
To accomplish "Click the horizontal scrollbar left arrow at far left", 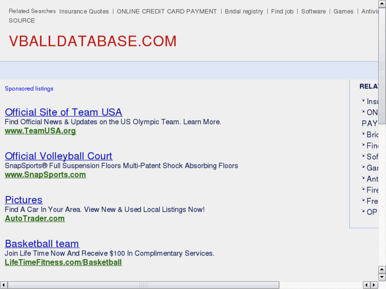I will (x=3, y=285).
